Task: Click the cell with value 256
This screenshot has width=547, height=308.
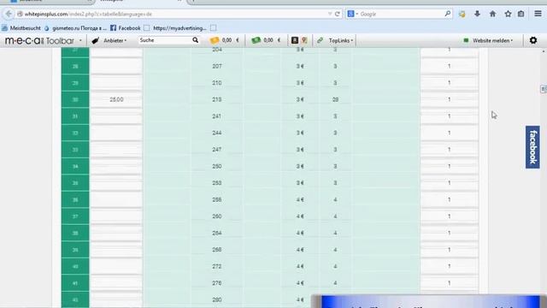Action: 217,199
